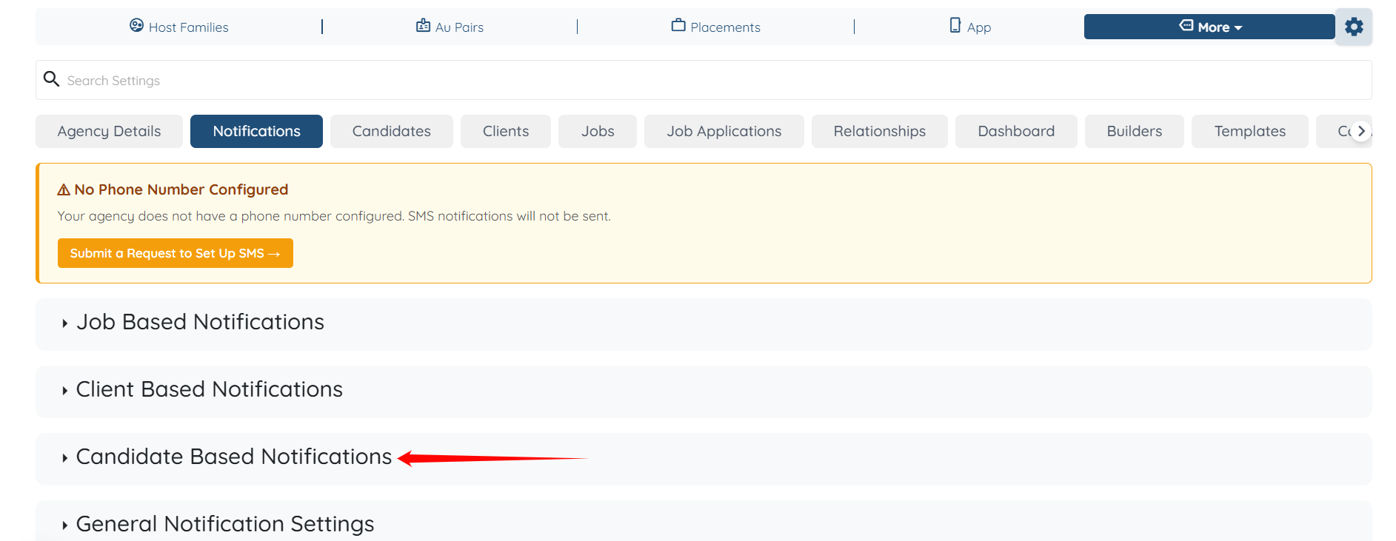Click the magnifier icon in Search Settings
The image size is (1396, 541).
pos(51,78)
